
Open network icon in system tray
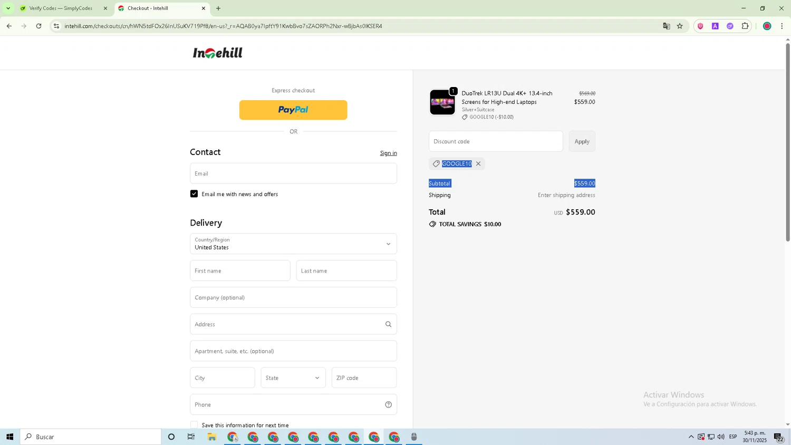pos(711,437)
